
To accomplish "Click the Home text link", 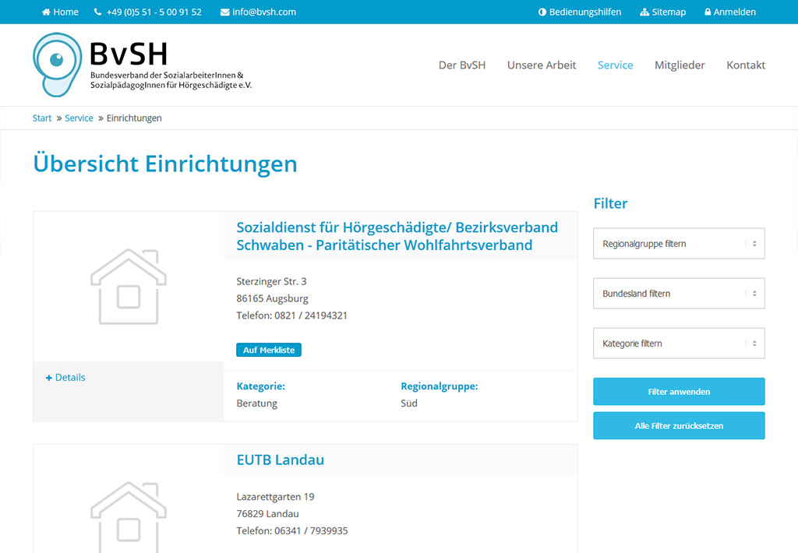I will (x=65, y=12).
